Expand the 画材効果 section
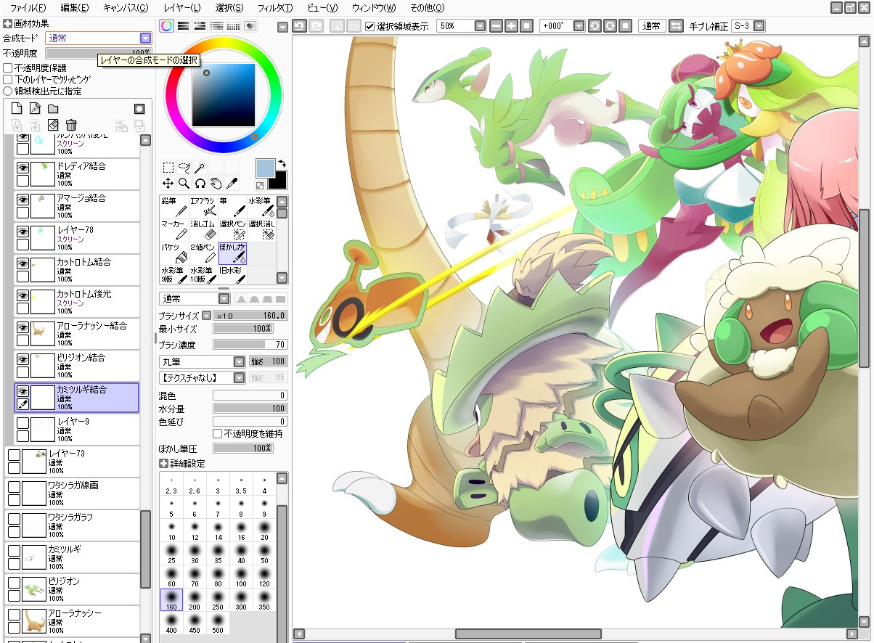The width and height of the screenshot is (874, 643). (7, 24)
